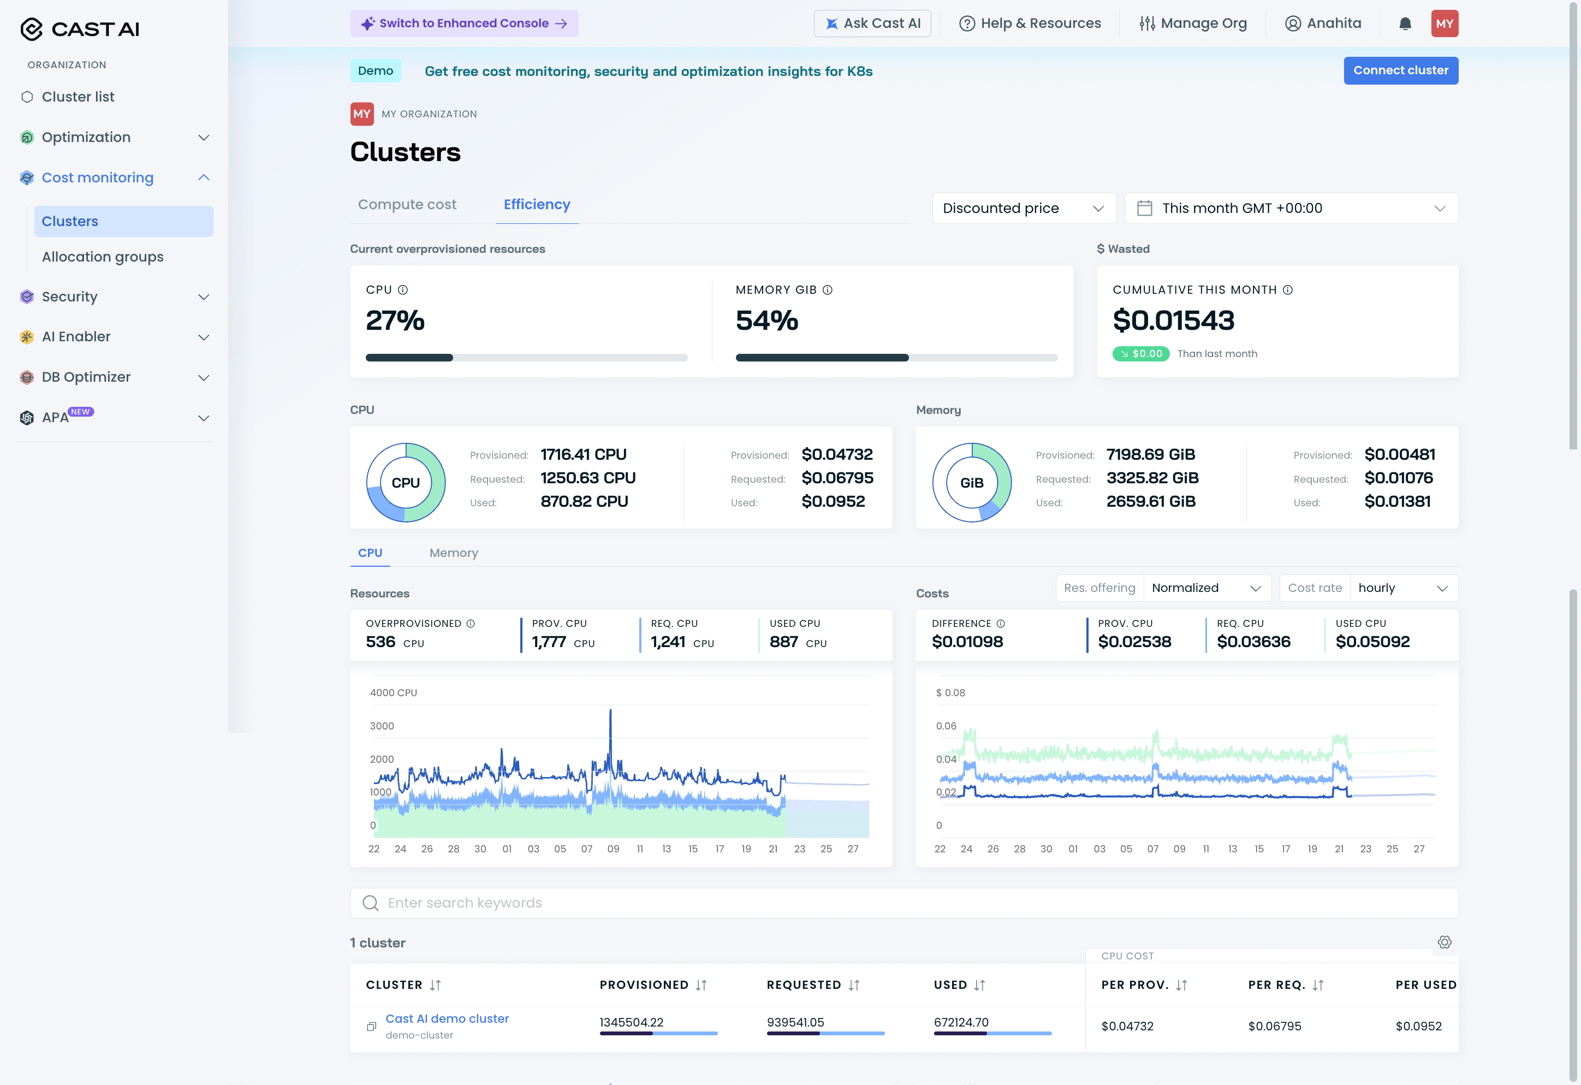Viewport: 1581px width, 1085px height.
Task: Open the Discounted price dropdown
Action: tap(1024, 208)
